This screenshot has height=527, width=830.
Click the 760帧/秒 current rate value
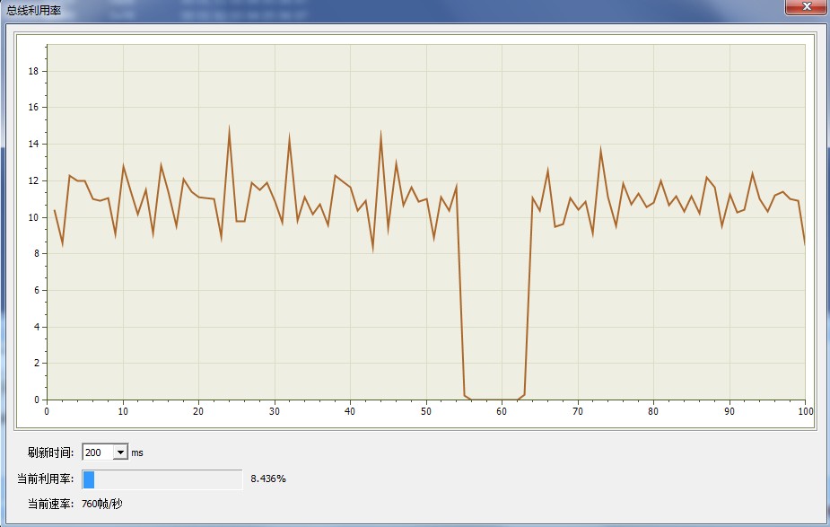102,504
